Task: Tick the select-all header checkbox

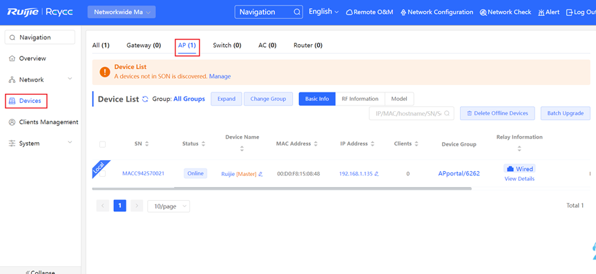Action: pyautogui.click(x=102, y=144)
